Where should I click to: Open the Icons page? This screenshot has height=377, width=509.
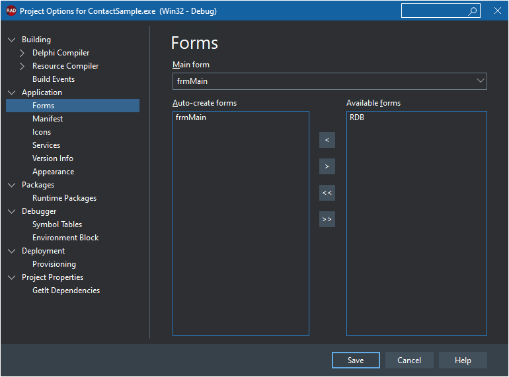42,132
